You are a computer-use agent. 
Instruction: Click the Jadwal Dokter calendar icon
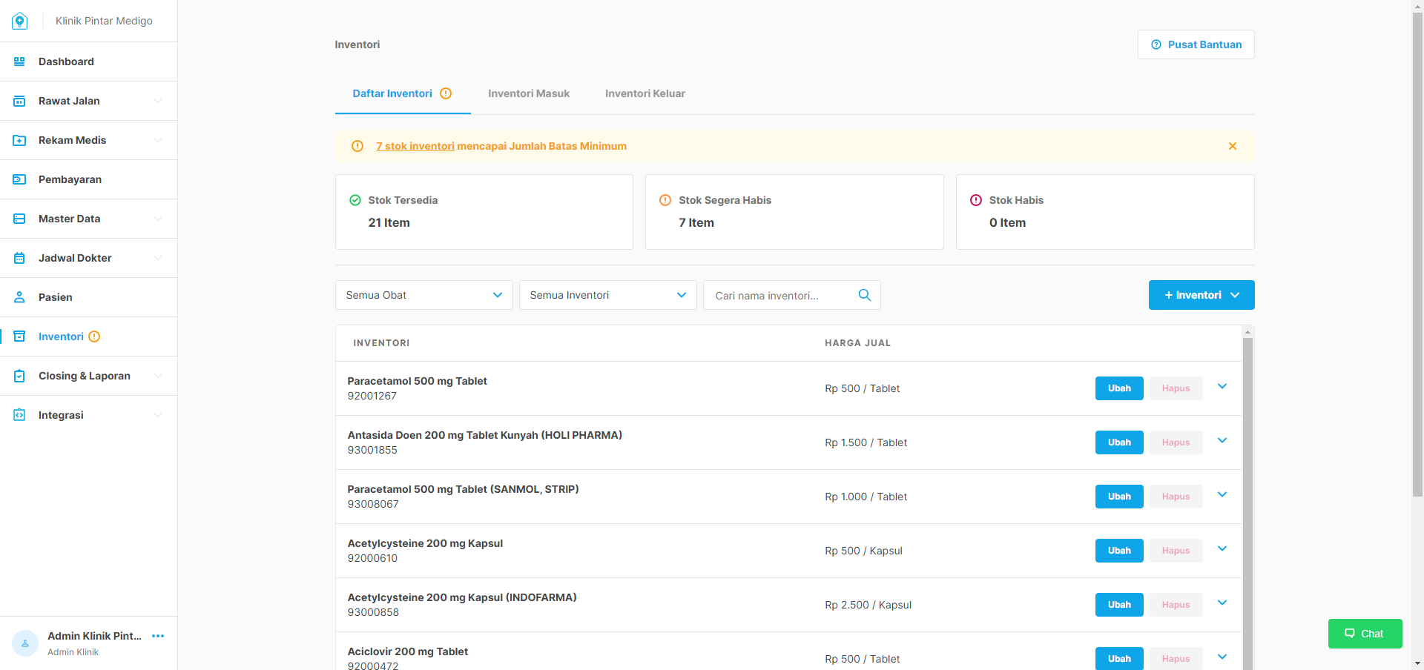[19, 258]
